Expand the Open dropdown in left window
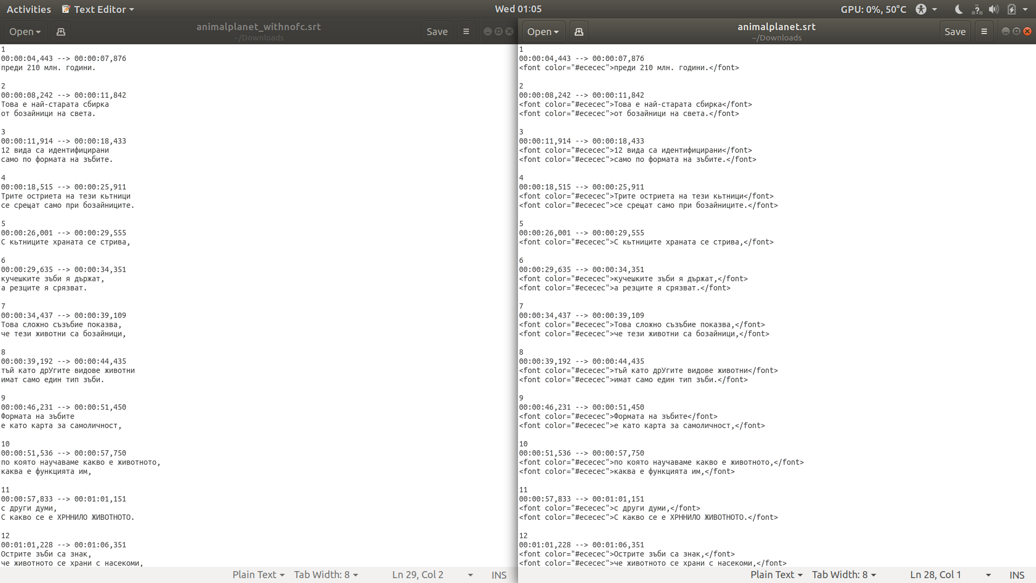The height and width of the screenshot is (583, 1036). (25, 32)
